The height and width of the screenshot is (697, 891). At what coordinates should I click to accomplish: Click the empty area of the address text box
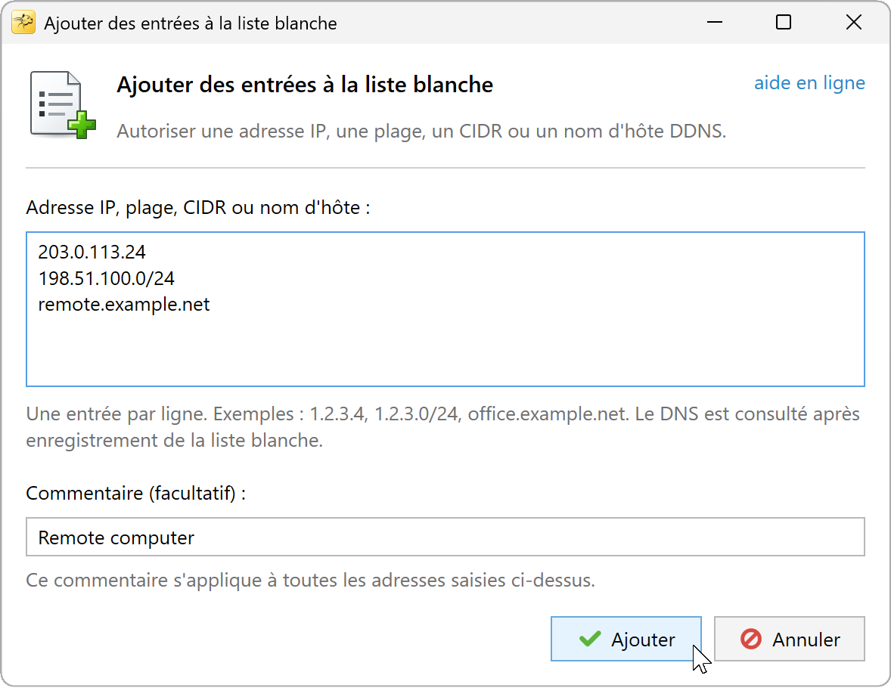445,349
